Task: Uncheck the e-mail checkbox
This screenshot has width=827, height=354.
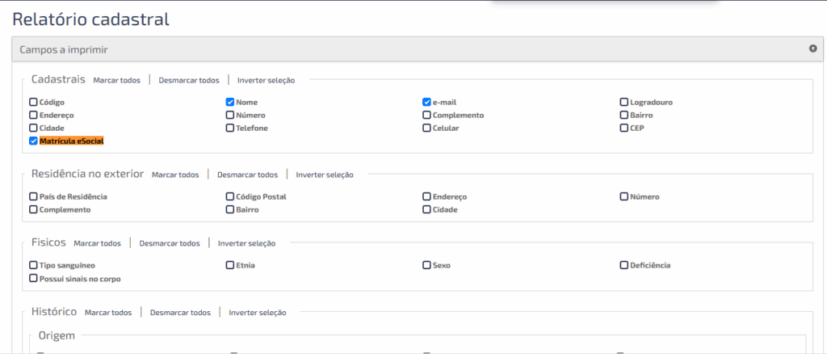Action: point(426,103)
